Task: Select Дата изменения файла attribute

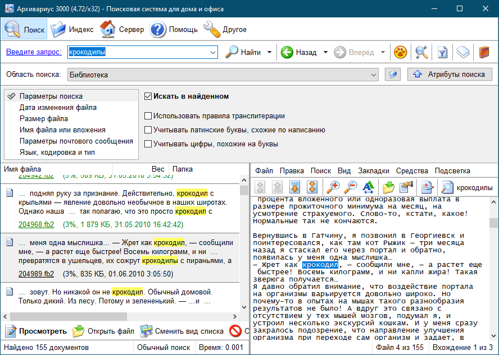Action: pyautogui.click(x=71, y=107)
